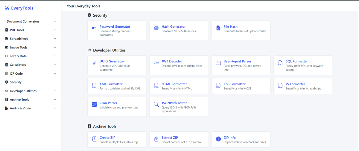Click the key icon on JWT Decoder card

click(156, 63)
